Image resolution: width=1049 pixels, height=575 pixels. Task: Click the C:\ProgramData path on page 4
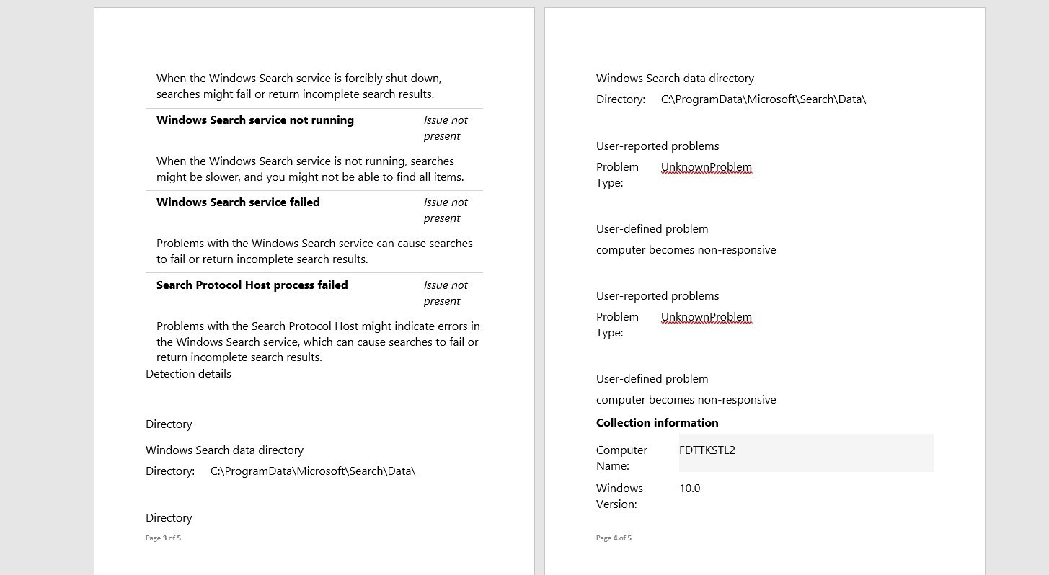763,99
